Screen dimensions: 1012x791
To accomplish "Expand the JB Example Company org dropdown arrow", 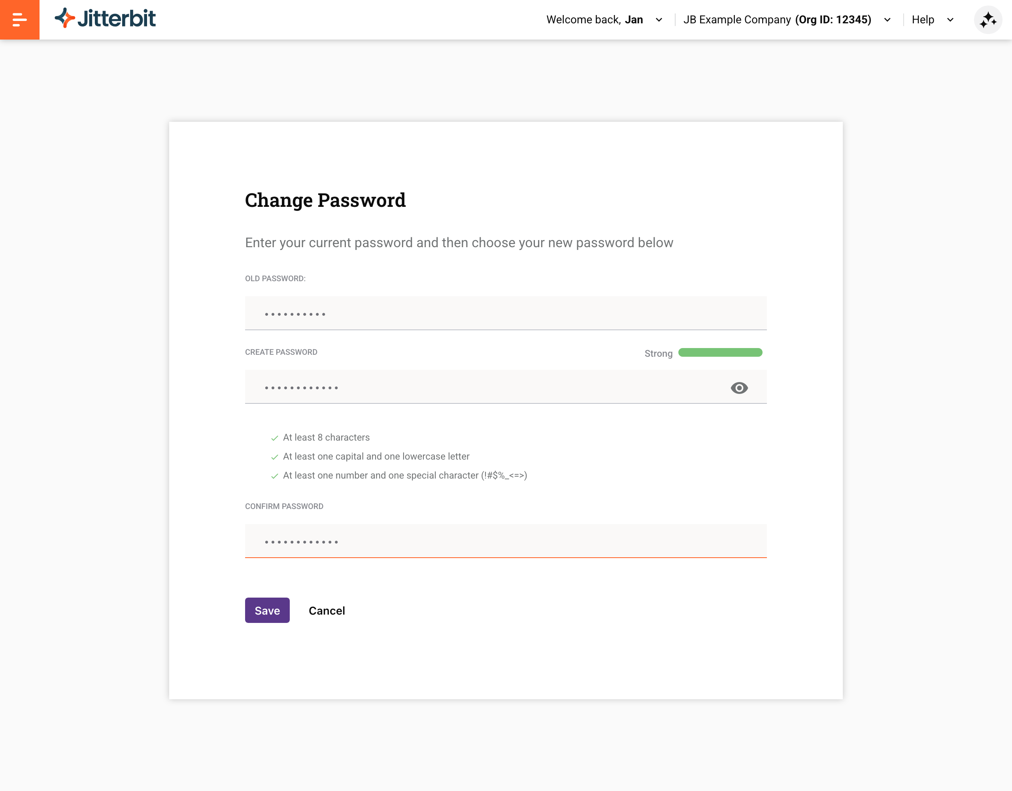I will pos(887,20).
